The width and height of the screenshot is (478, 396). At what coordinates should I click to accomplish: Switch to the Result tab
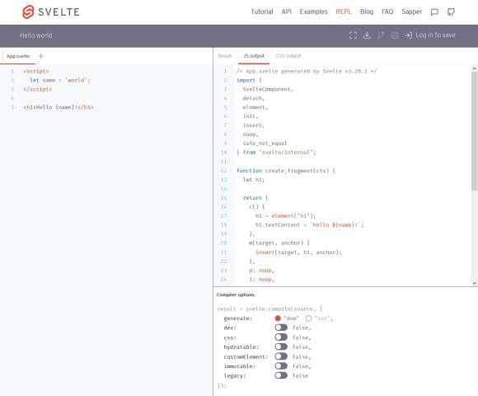tap(225, 56)
